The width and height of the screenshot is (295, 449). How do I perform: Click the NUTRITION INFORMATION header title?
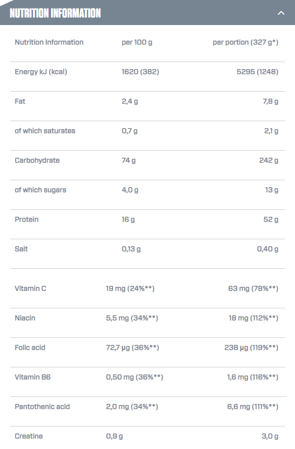(x=55, y=13)
